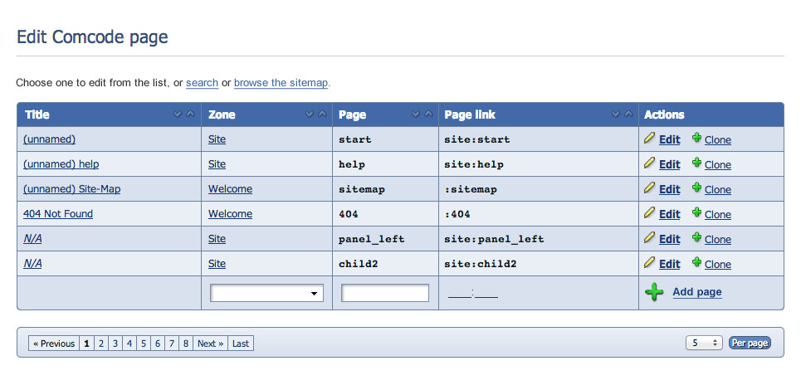Click the pencil icon in the sitemap row

coord(650,188)
